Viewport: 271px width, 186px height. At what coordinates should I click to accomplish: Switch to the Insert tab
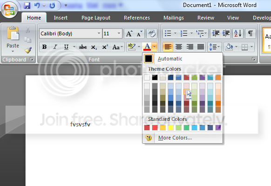point(61,18)
